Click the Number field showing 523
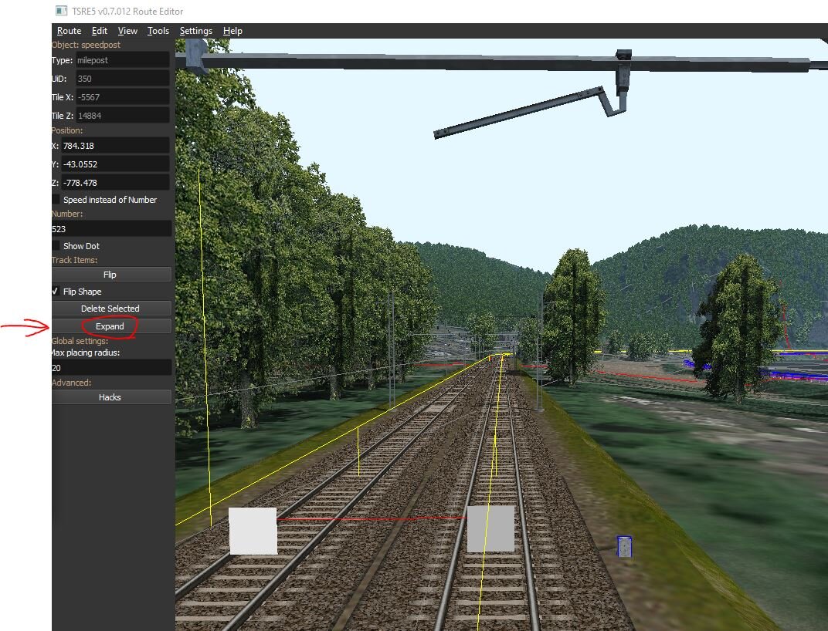 [x=111, y=229]
